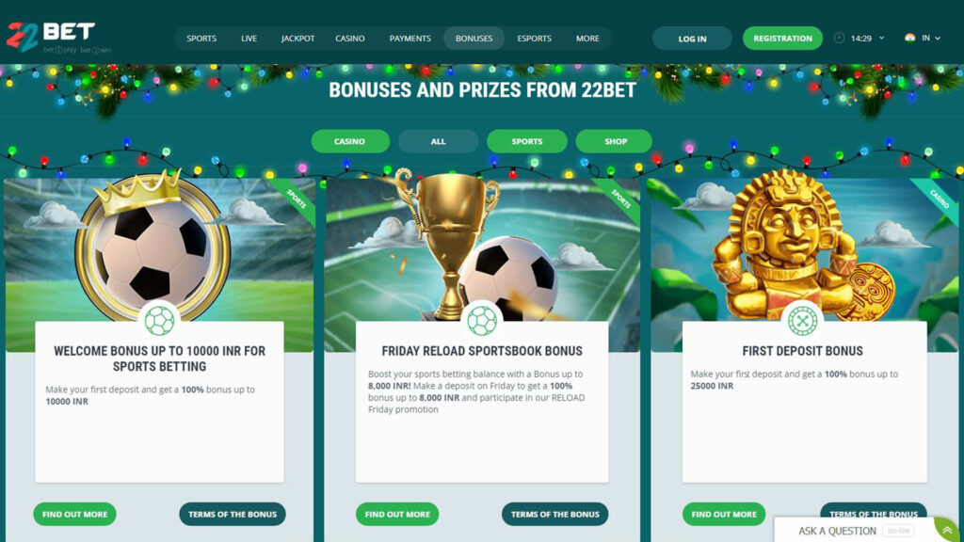Click the REGISTRATION button
Image resolution: width=964 pixels, height=542 pixels.
(782, 38)
